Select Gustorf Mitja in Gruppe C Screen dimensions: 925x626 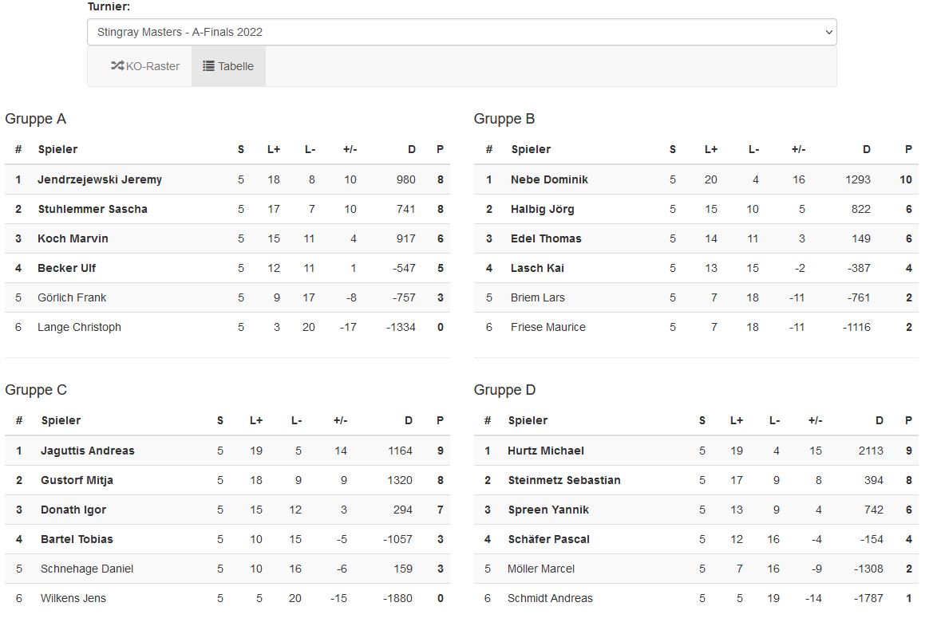click(77, 480)
